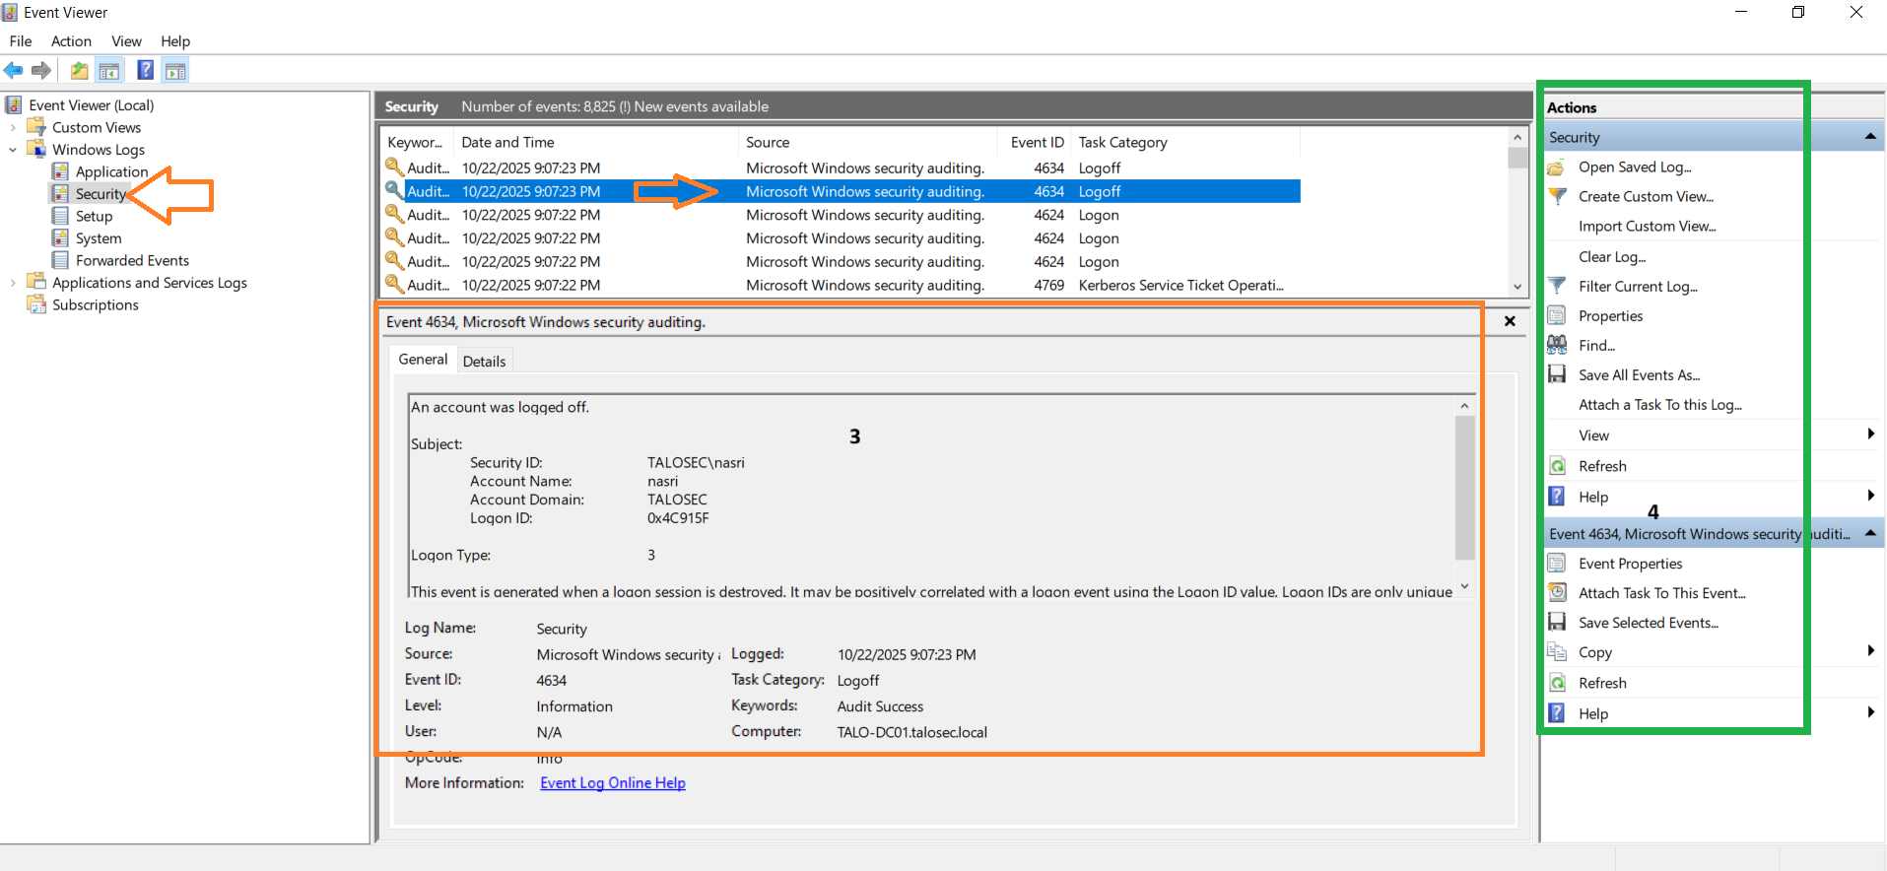Open the Action menu
The height and width of the screenshot is (871, 1887).
click(71, 41)
